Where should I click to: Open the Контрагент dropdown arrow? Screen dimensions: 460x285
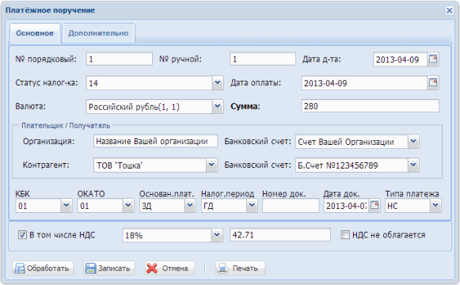point(211,165)
